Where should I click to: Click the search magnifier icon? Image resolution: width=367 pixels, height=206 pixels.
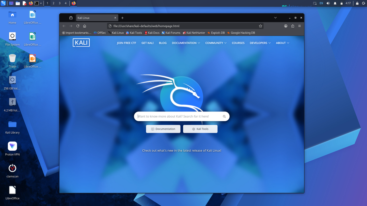pos(224,116)
